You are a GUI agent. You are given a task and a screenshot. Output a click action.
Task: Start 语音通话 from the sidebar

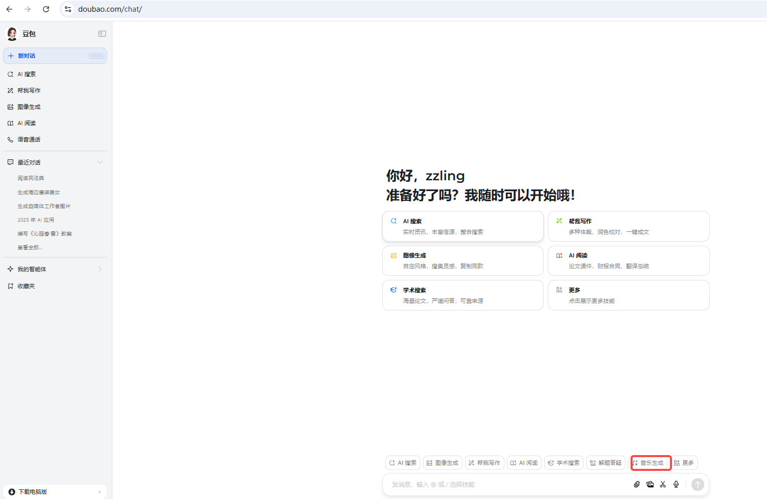click(x=55, y=139)
